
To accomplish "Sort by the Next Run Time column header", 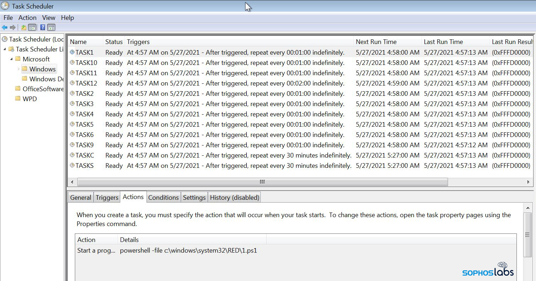I will (388, 42).
